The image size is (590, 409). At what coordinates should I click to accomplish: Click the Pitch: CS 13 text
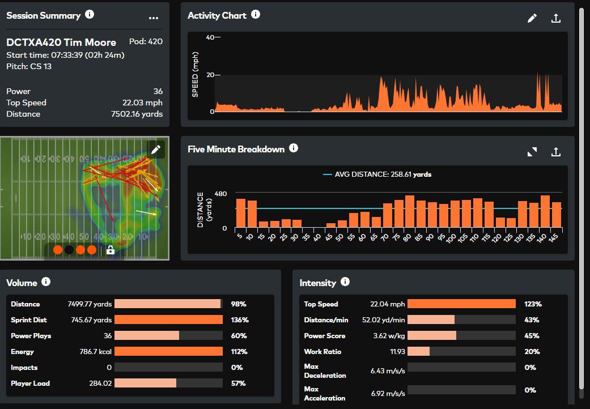click(29, 66)
